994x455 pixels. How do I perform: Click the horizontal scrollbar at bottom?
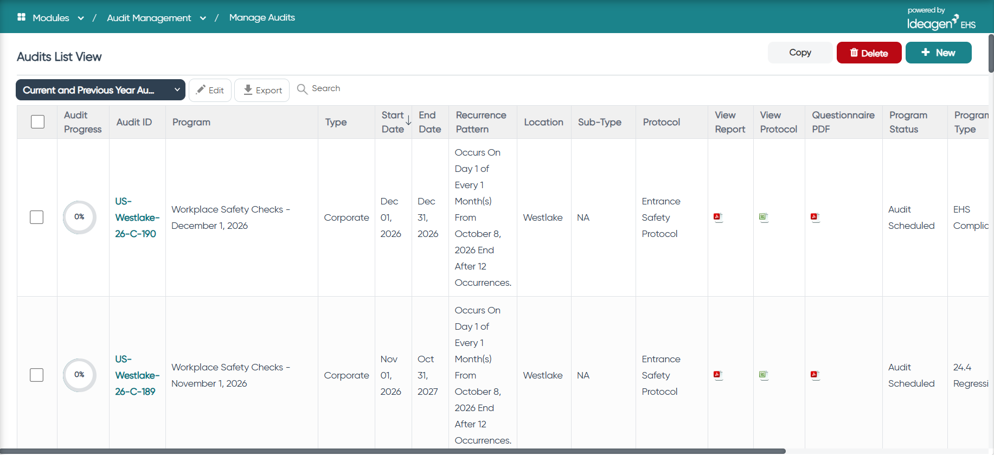point(393,451)
